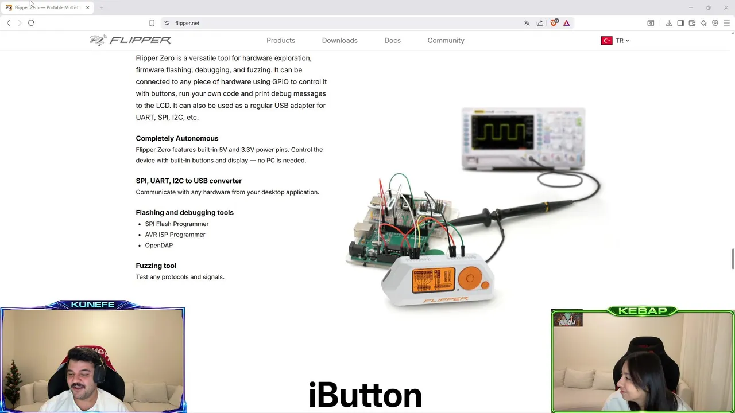Click the 'AVR ISP Programmer' list item
The height and width of the screenshot is (413, 735).
coord(175,235)
